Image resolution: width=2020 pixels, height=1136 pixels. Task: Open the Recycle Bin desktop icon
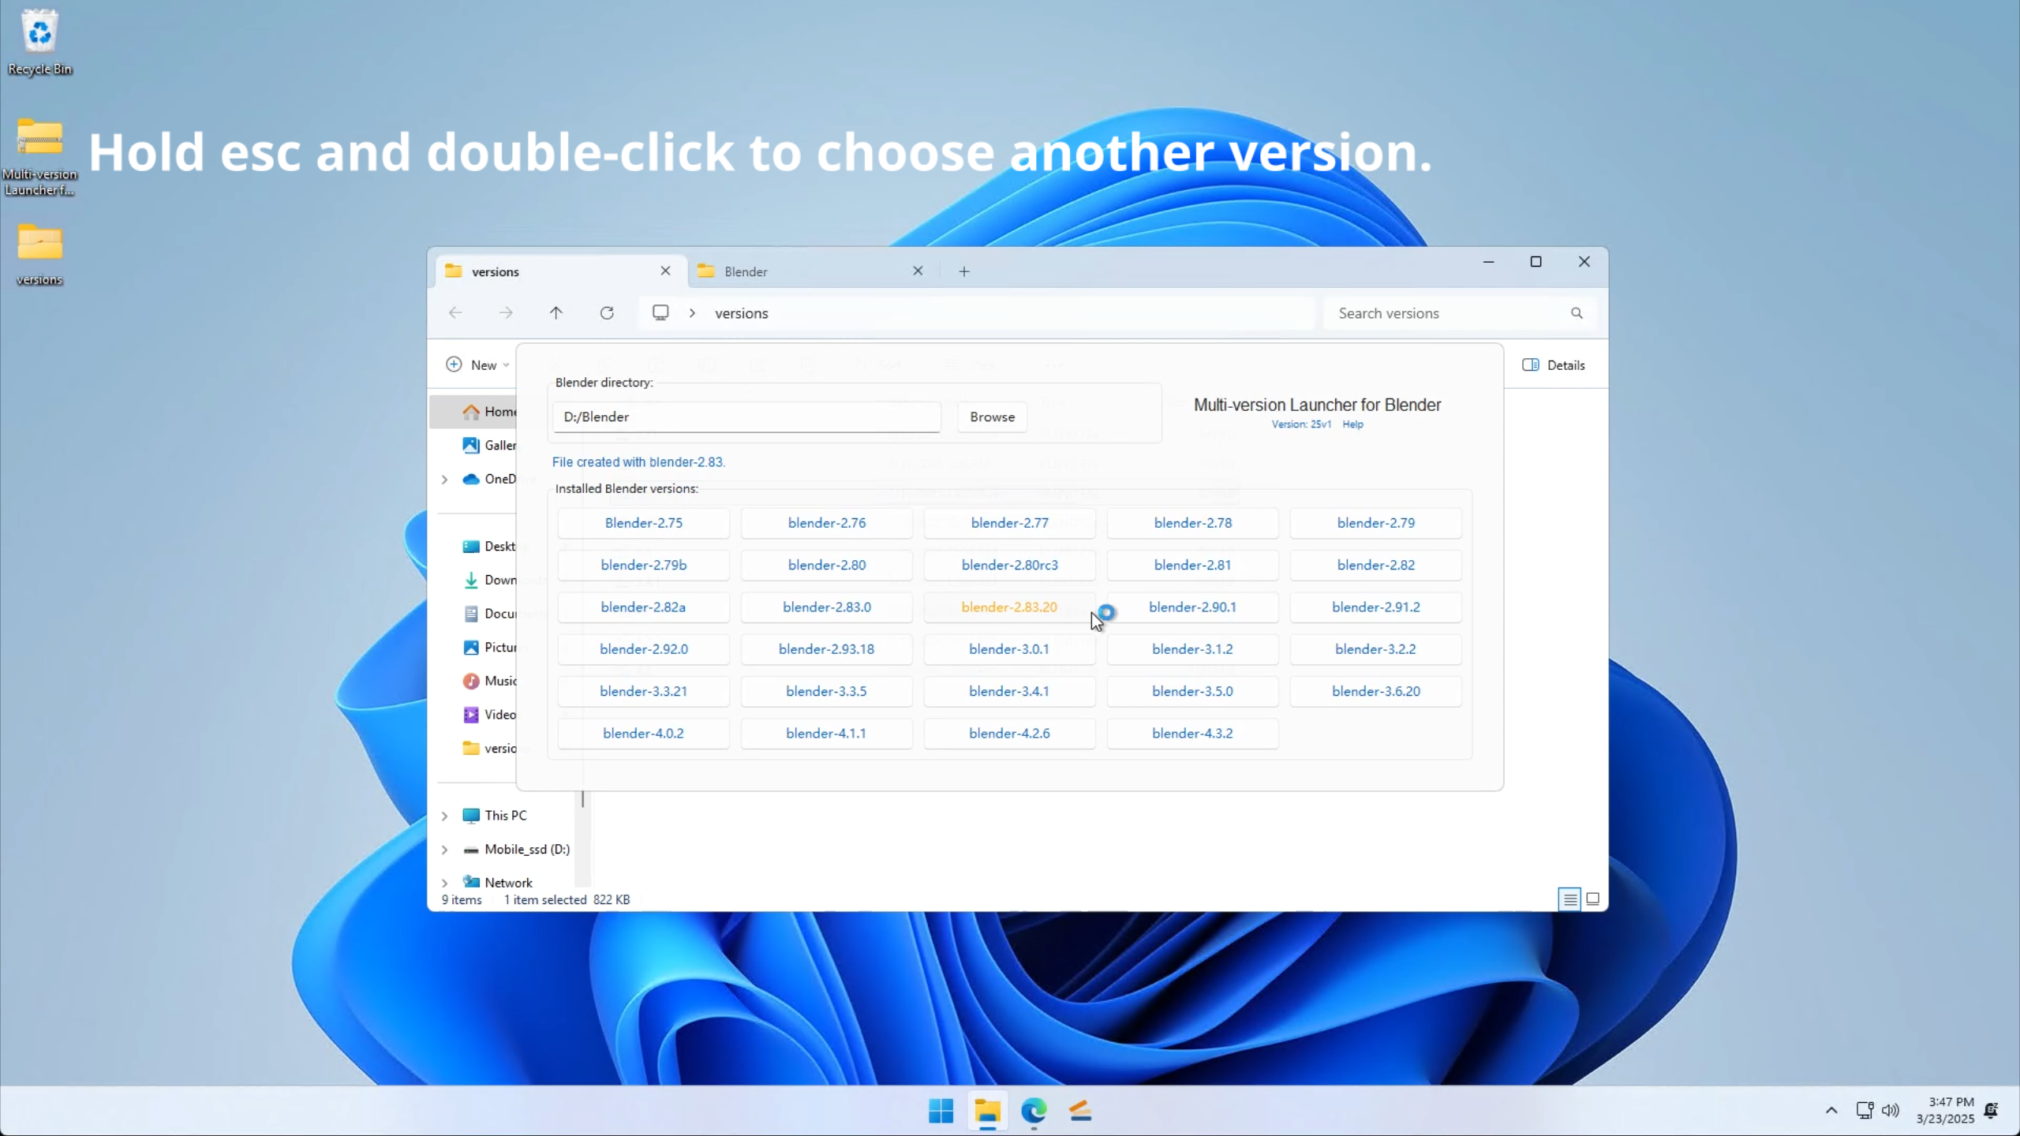pos(39,43)
